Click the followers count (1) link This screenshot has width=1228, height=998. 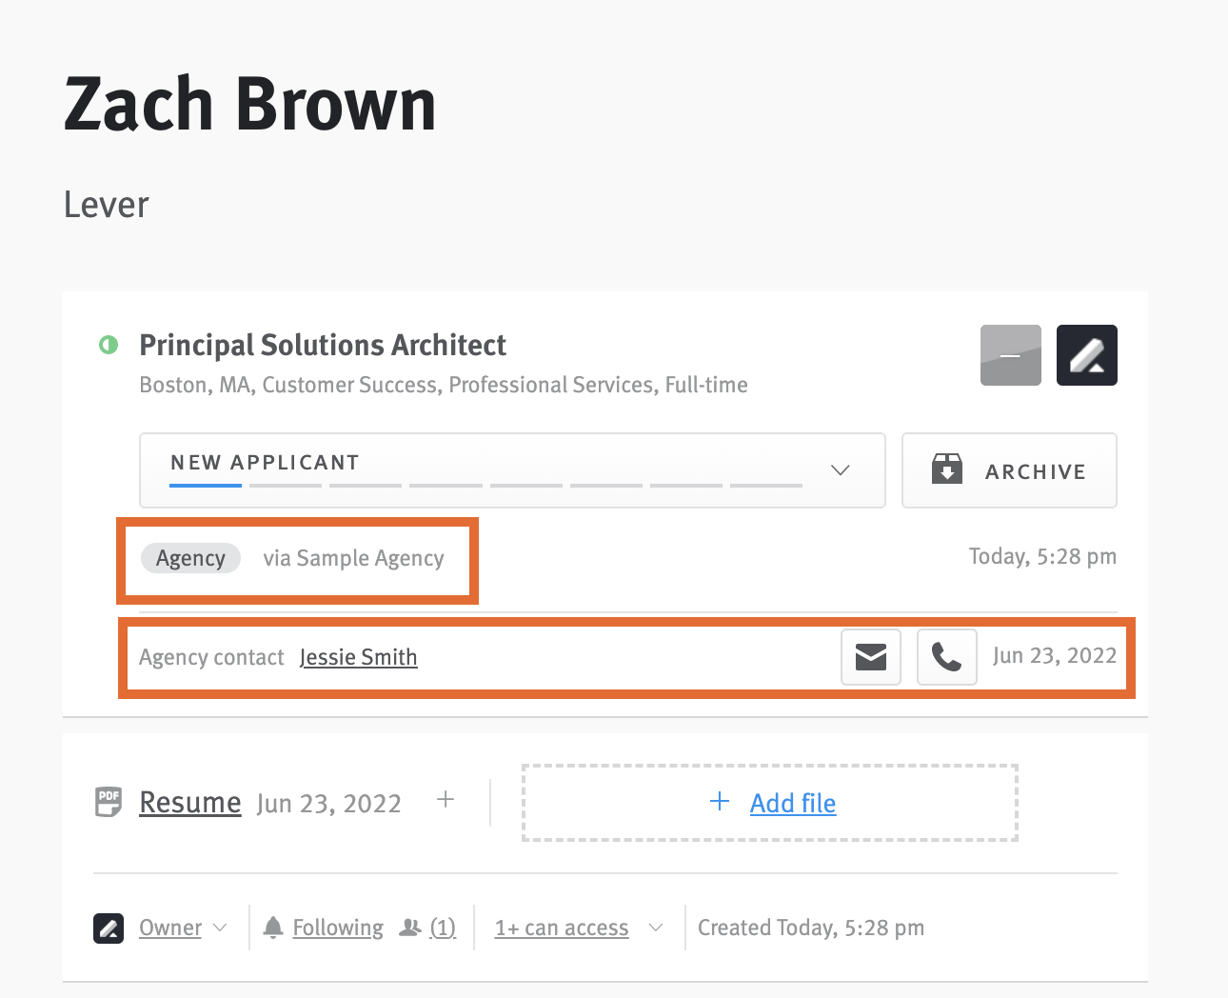pos(443,928)
